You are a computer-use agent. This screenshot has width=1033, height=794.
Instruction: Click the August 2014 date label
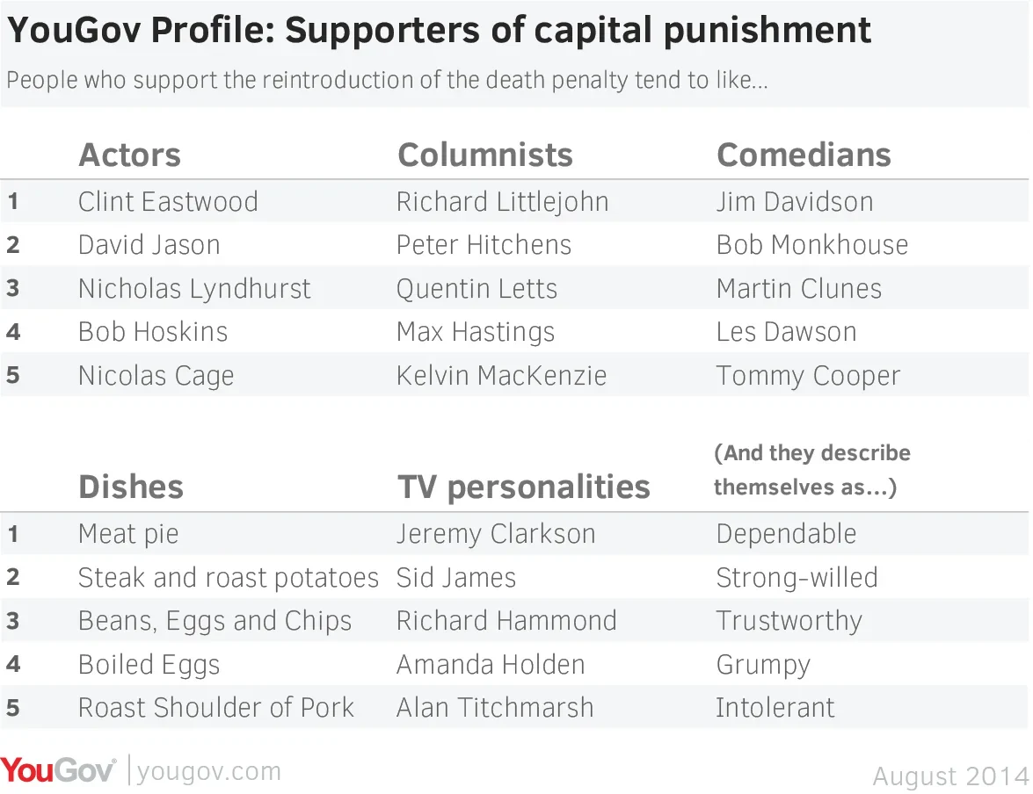coord(950,776)
